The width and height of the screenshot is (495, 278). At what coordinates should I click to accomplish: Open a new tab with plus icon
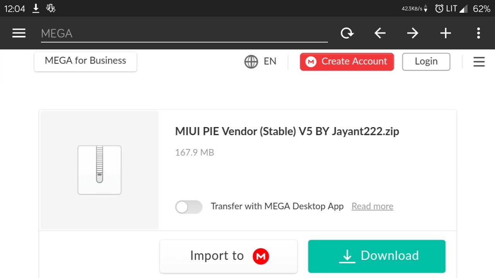pos(445,33)
